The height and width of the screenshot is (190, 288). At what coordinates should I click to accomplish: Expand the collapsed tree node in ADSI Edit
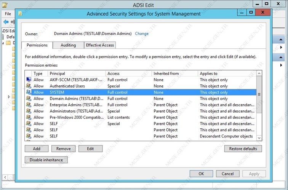click(x=9, y=97)
